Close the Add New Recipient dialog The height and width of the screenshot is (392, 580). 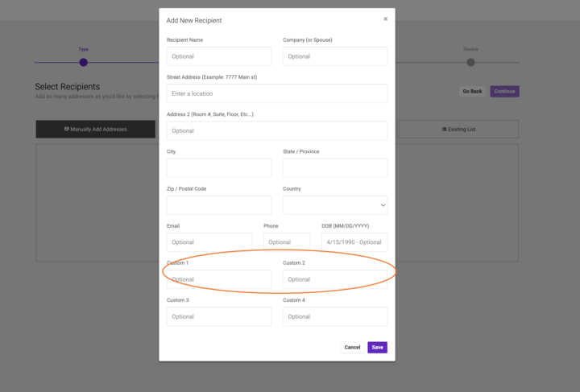[x=385, y=19]
